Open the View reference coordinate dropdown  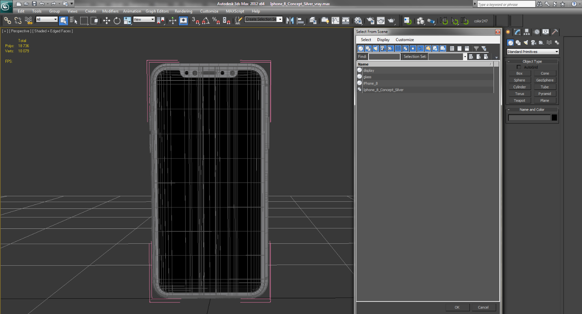tap(144, 19)
